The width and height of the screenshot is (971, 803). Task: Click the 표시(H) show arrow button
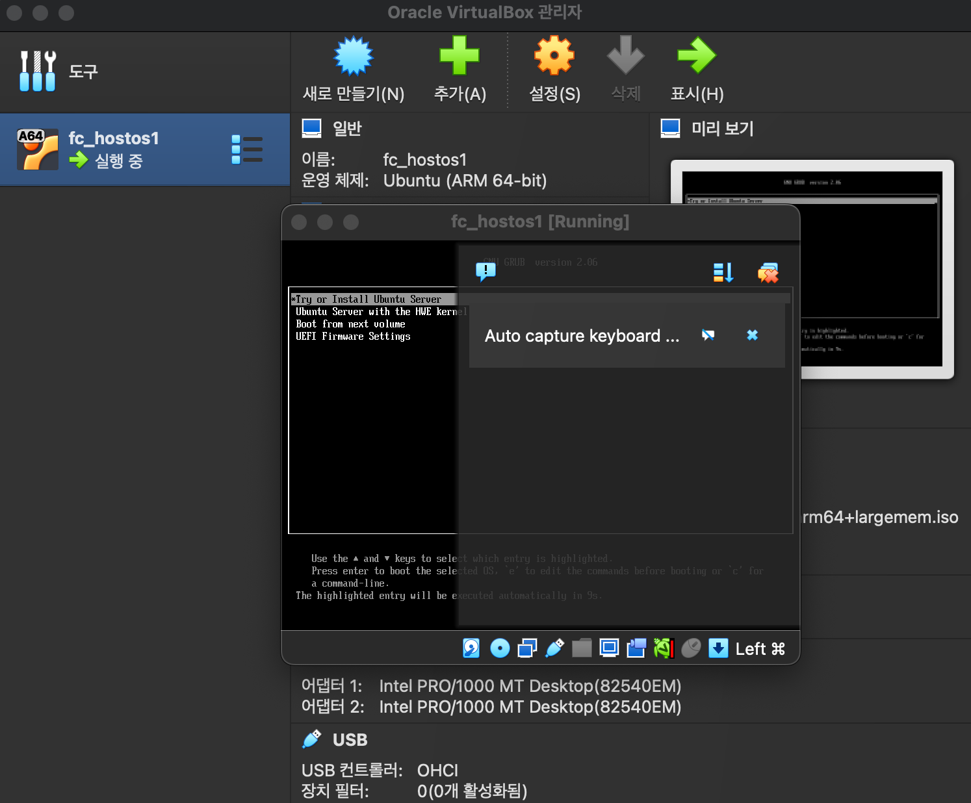(x=697, y=56)
